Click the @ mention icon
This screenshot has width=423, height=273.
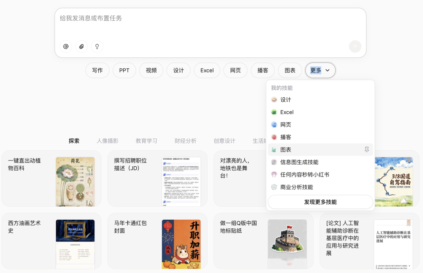click(x=66, y=46)
